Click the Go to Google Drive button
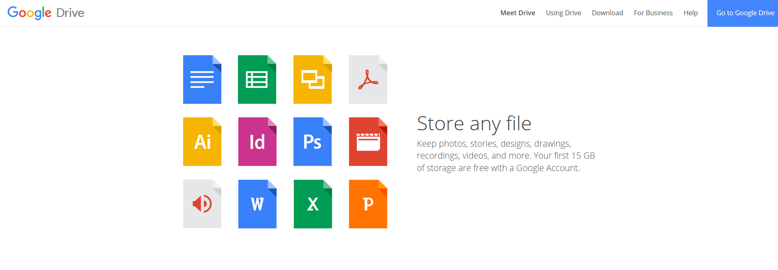The height and width of the screenshot is (270, 778). 743,13
